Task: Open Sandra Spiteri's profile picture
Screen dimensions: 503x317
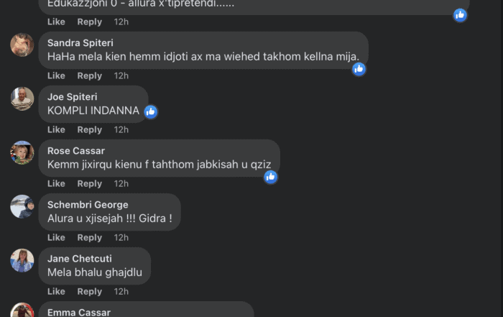Action: click(22, 45)
